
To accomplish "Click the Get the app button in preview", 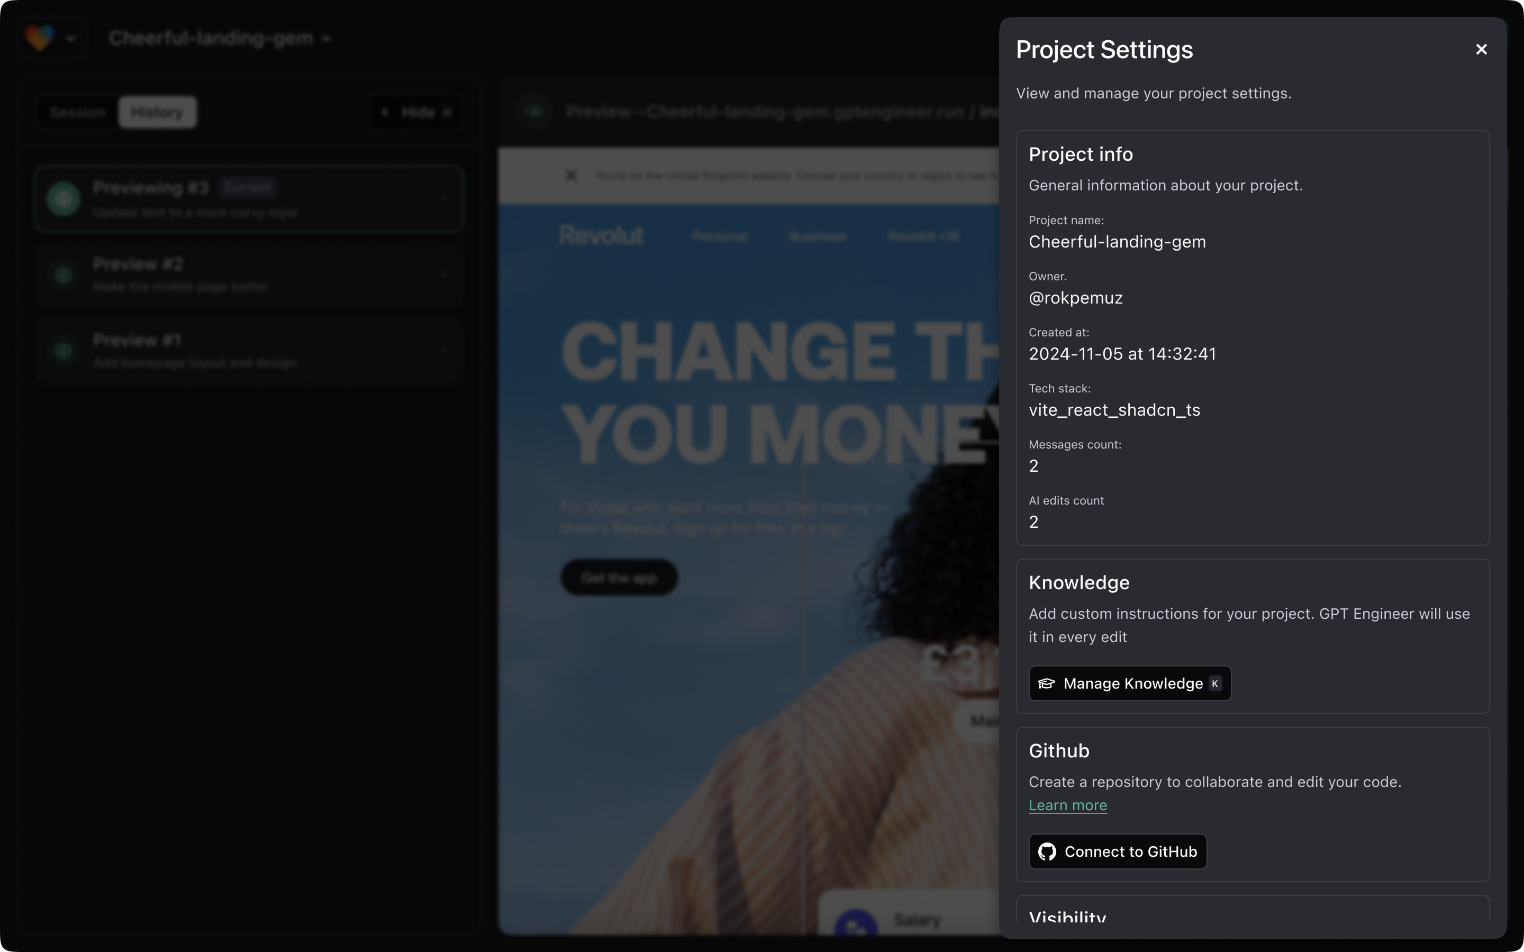I will click(x=619, y=578).
